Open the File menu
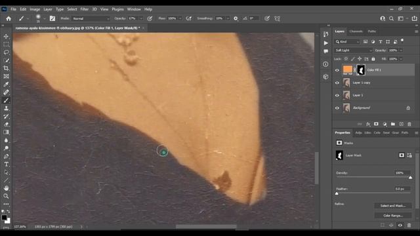Image resolution: width=420 pixels, height=236 pixels. click(13, 9)
